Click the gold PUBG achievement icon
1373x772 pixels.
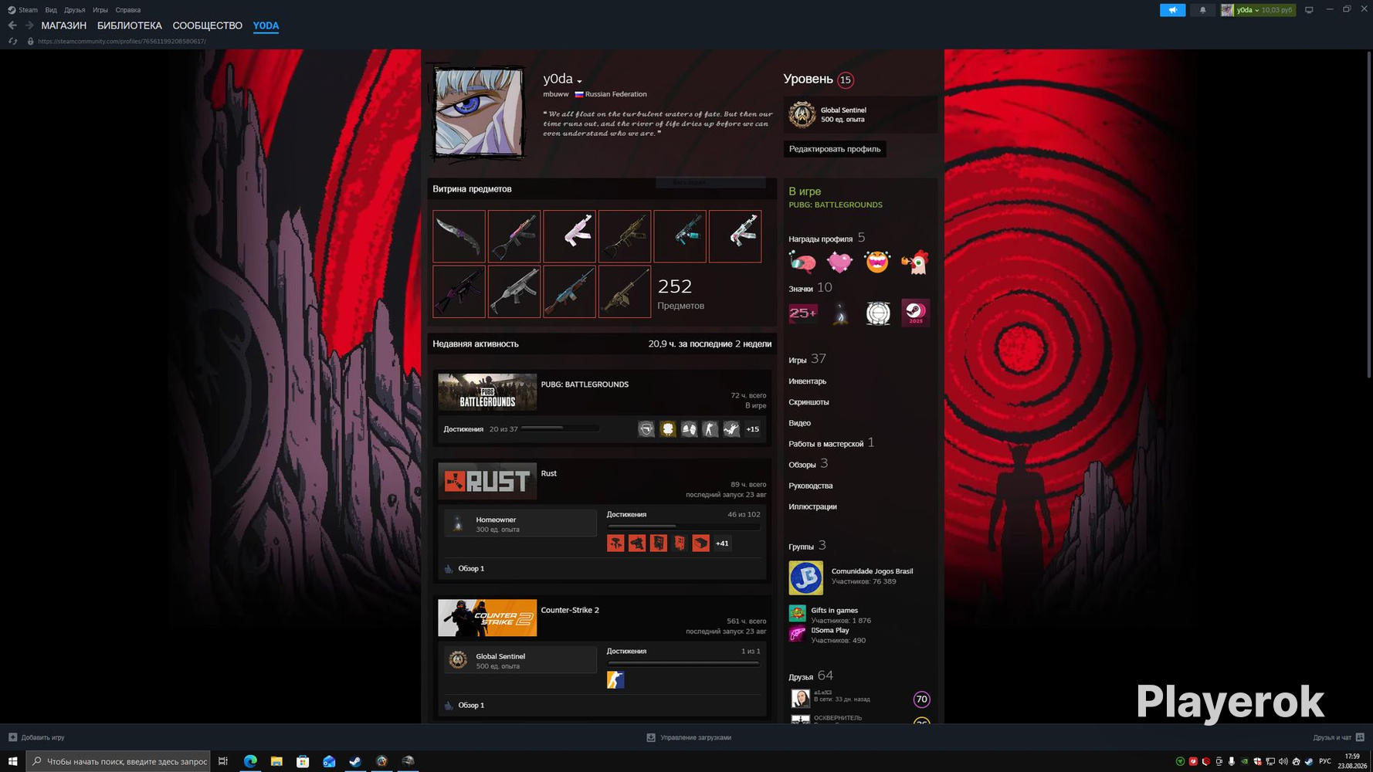pyautogui.click(x=668, y=429)
